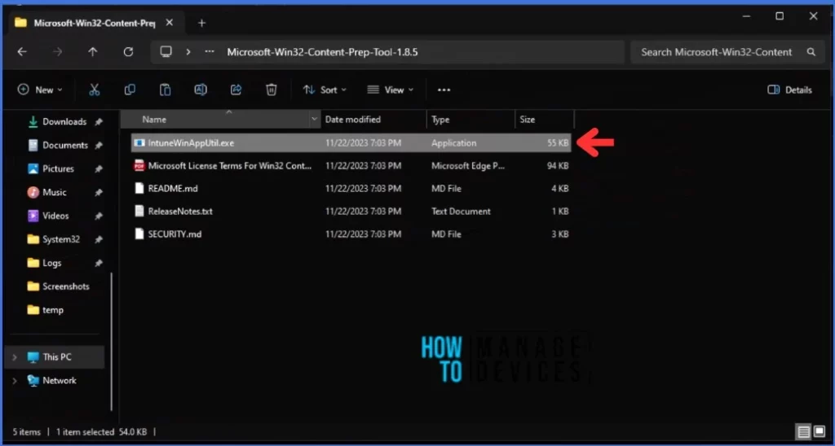Expand the address bar breadcrumb chevron
This screenshot has height=446, width=835.
point(188,52)
